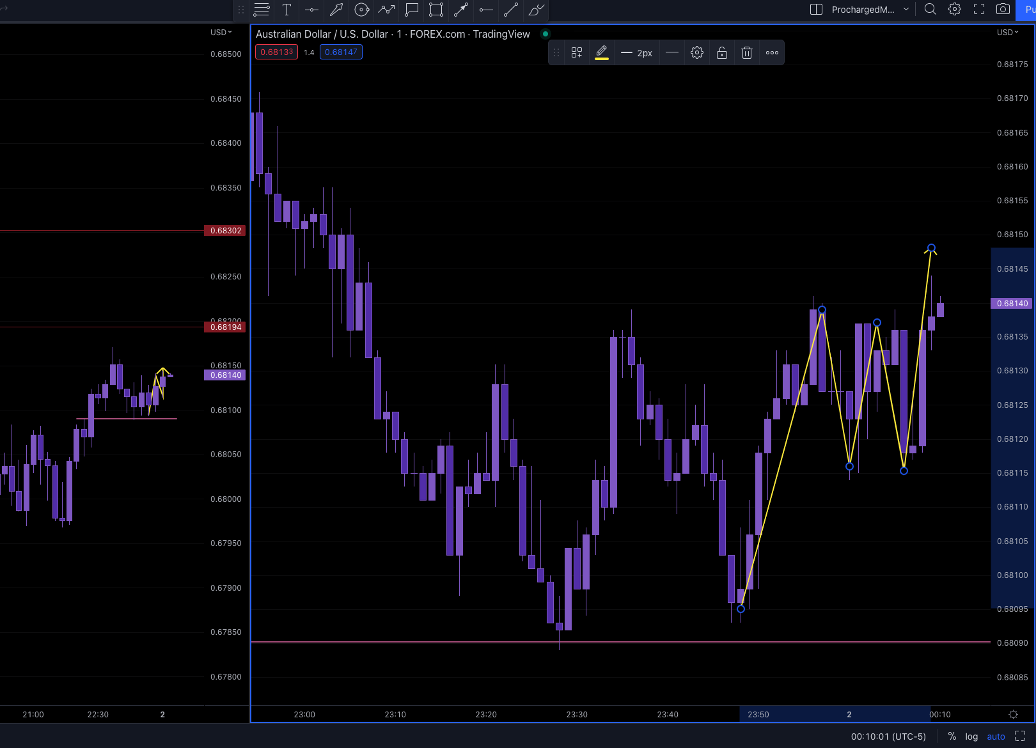Click the red sell price 0.68133 button
This screenshot has height=748, width=1036.
pyautogui.click(x=277, y=52)
